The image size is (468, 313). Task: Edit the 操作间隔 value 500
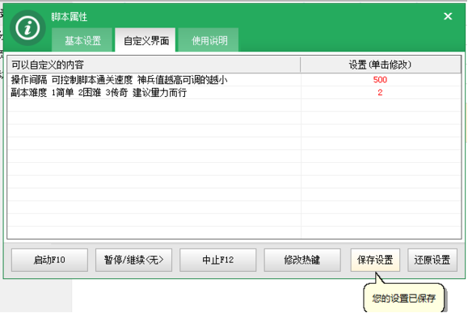pos(380,80)
